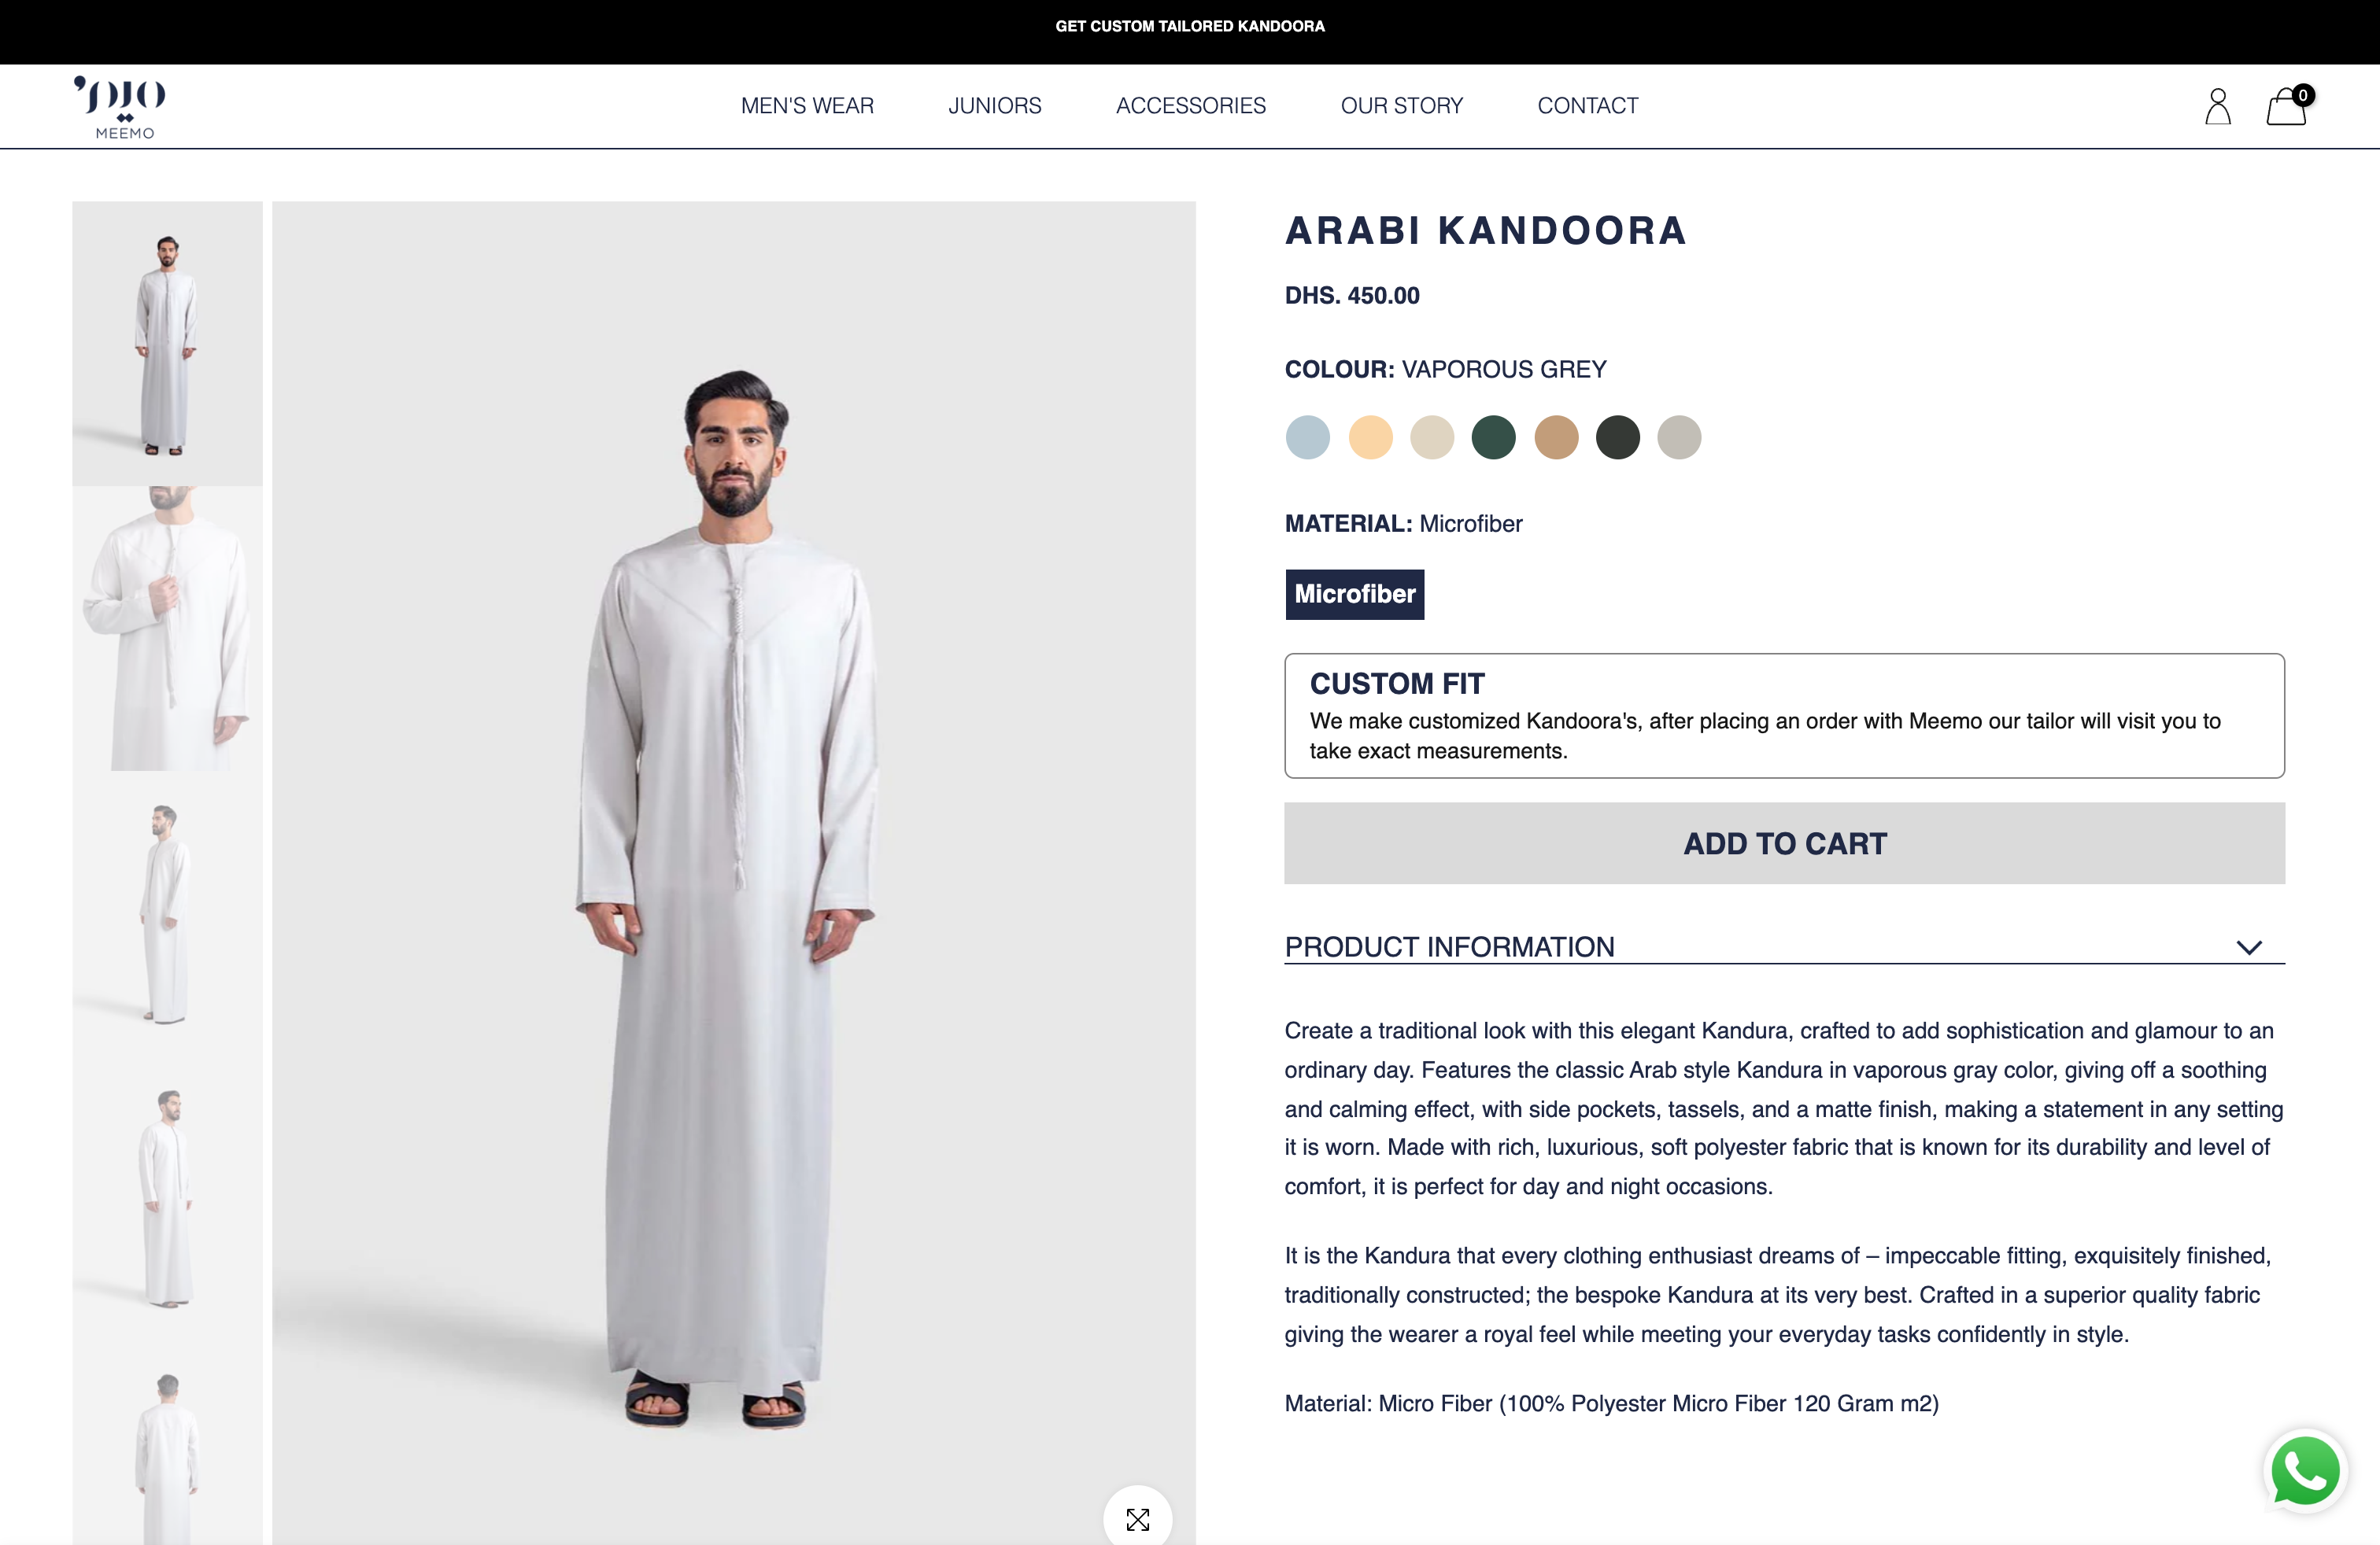
Task: Click the Meemo logo
Action: point(121,106)
